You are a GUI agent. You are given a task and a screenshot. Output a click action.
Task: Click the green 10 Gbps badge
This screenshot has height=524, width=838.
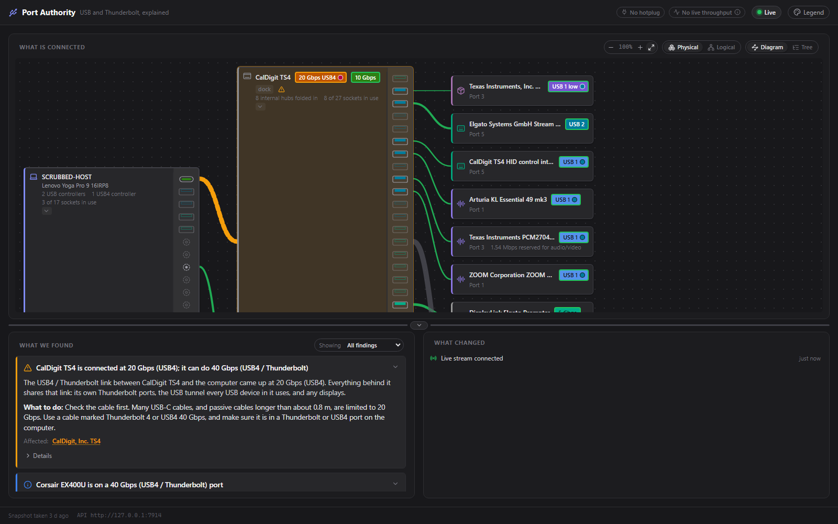coord(365,78)
